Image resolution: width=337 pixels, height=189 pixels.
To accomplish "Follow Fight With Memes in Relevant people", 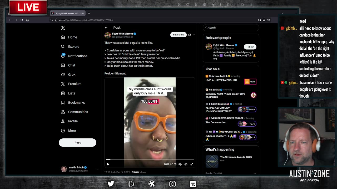I will 250,47.
